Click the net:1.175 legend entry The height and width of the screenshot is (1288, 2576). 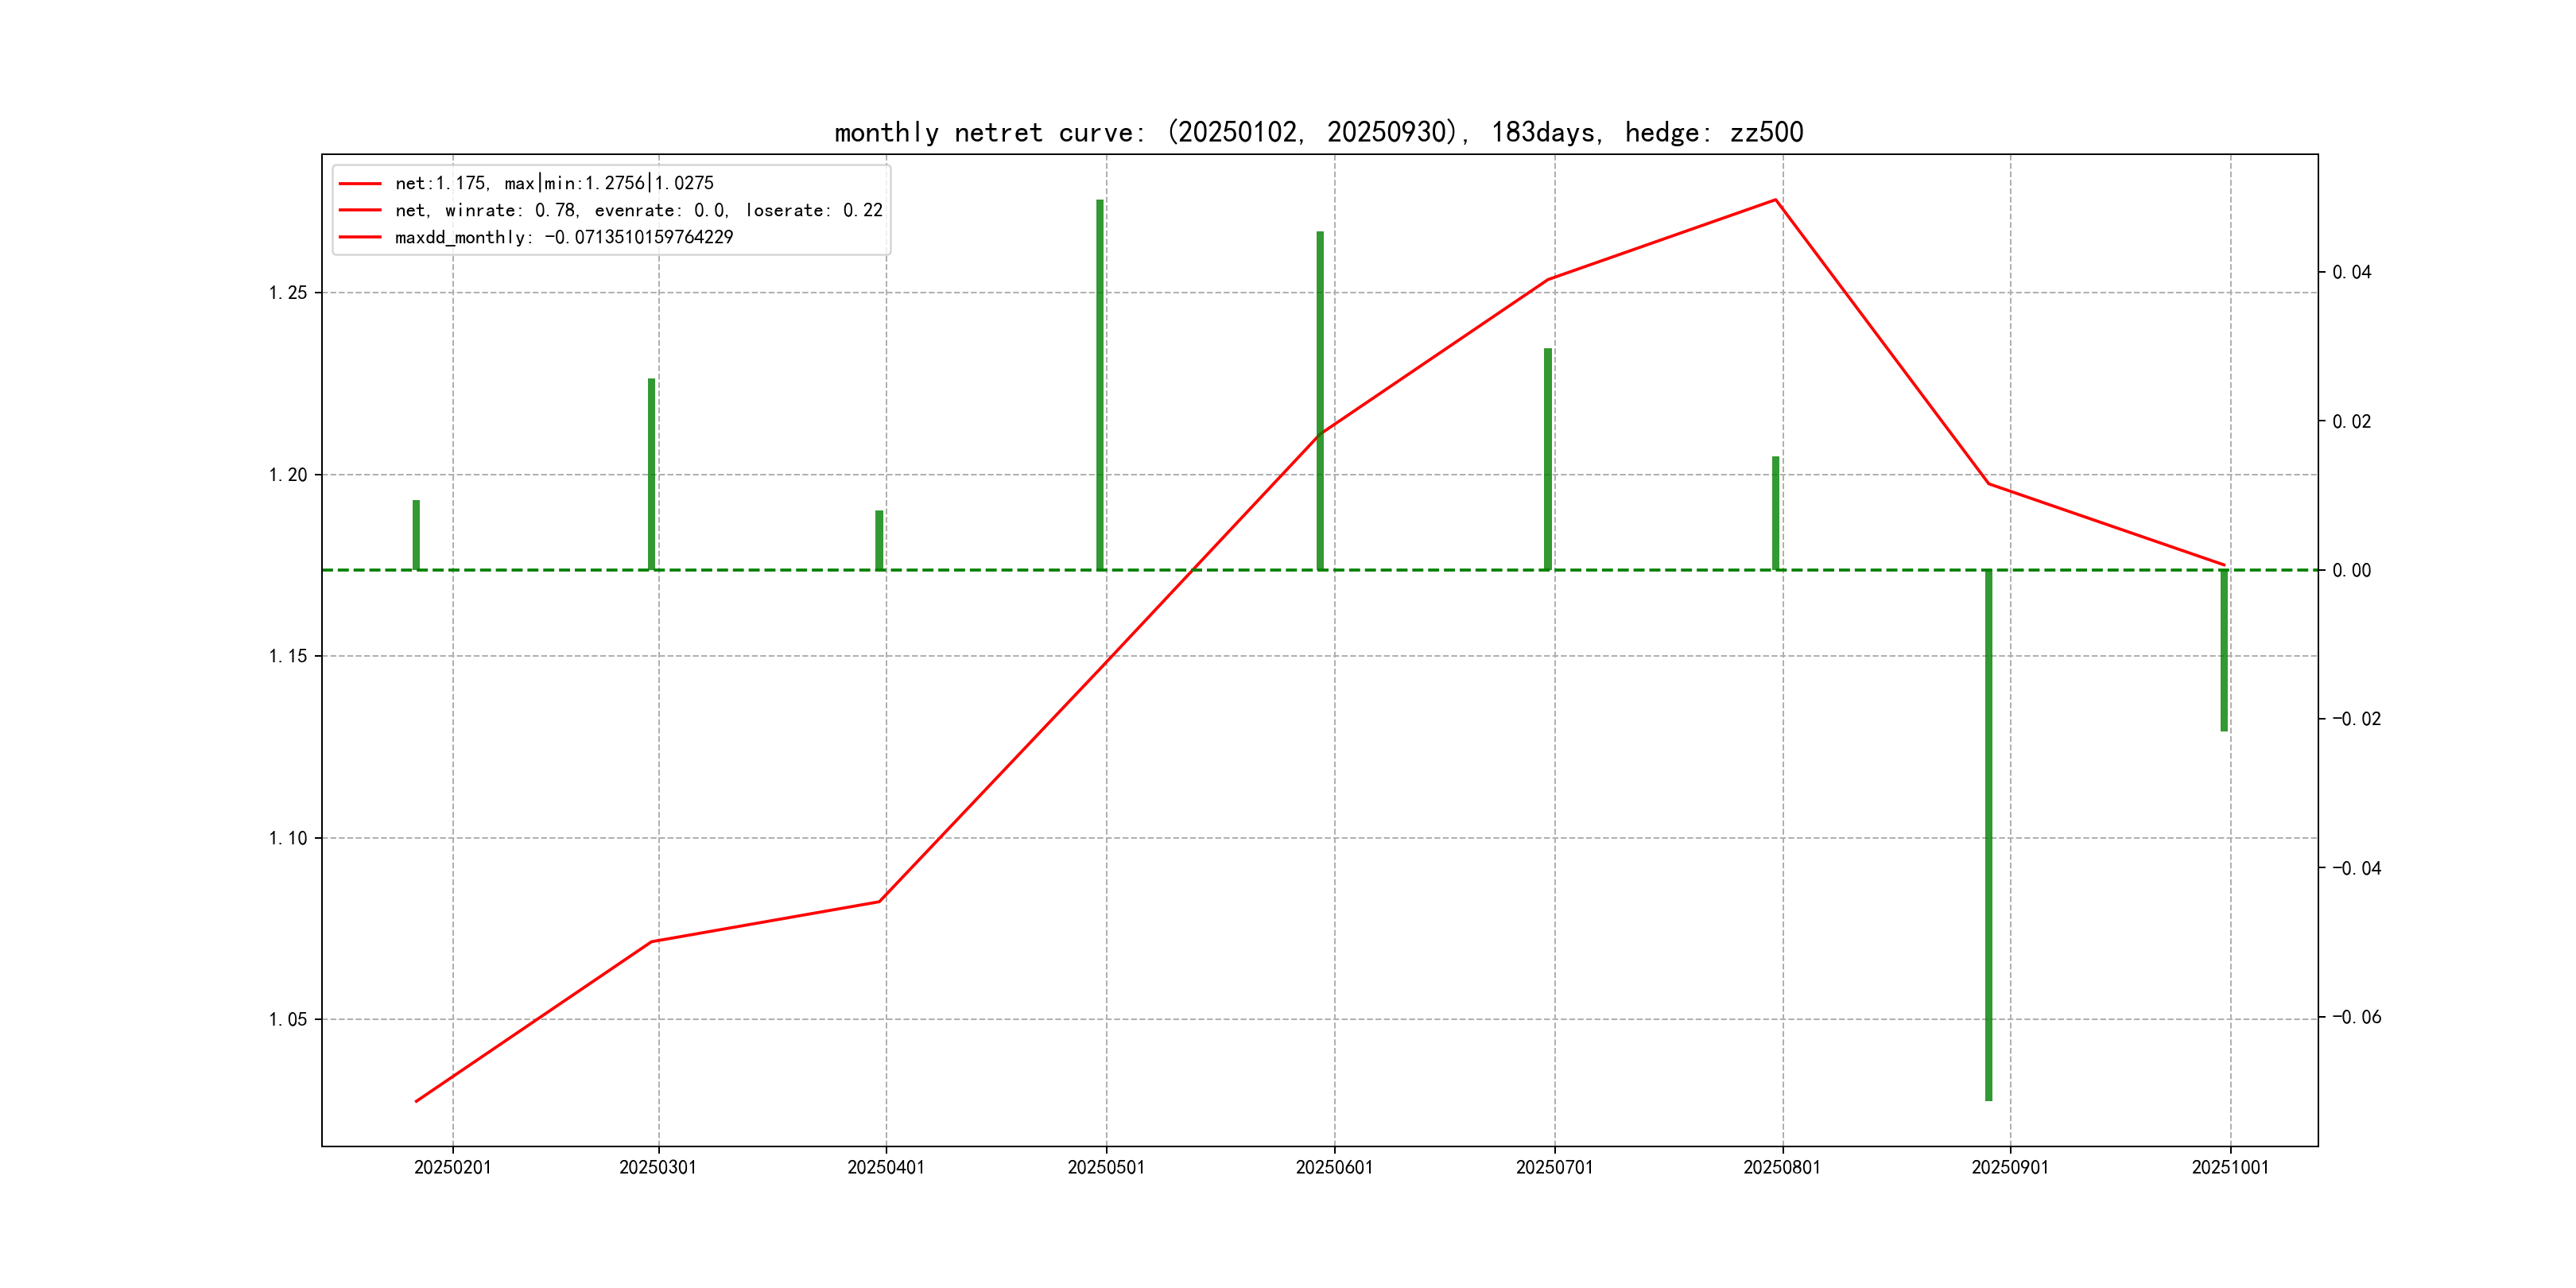[554, 183]
